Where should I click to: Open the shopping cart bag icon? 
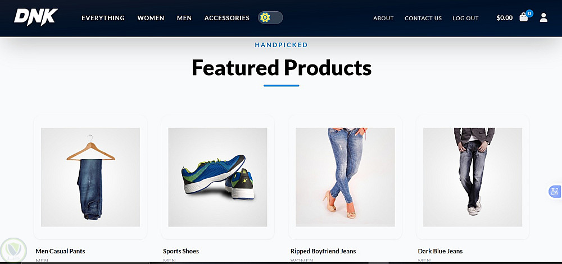[524, 17]
